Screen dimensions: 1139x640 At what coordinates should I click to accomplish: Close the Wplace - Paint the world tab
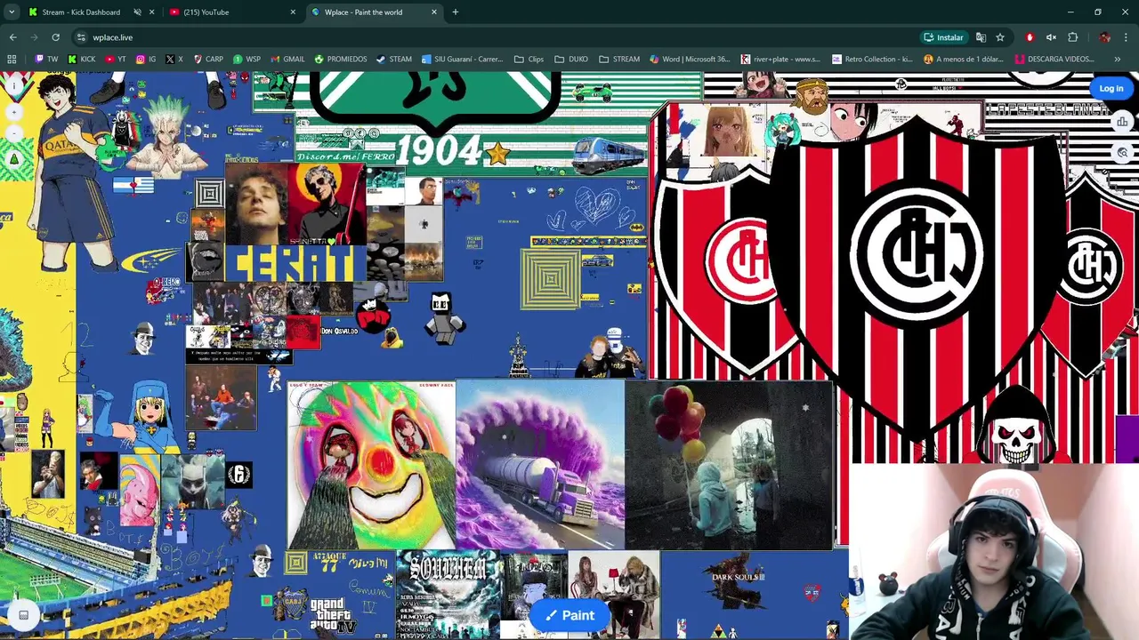[x=434, y=12]
